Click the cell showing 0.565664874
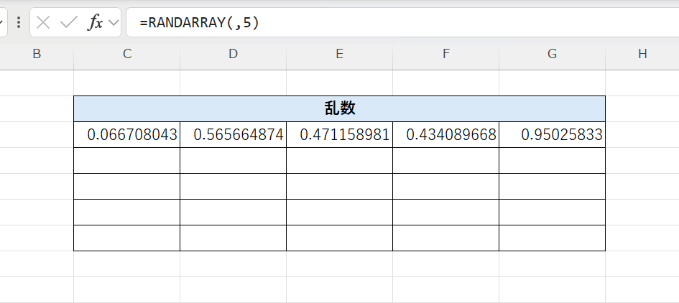 [x=233, y=134]
